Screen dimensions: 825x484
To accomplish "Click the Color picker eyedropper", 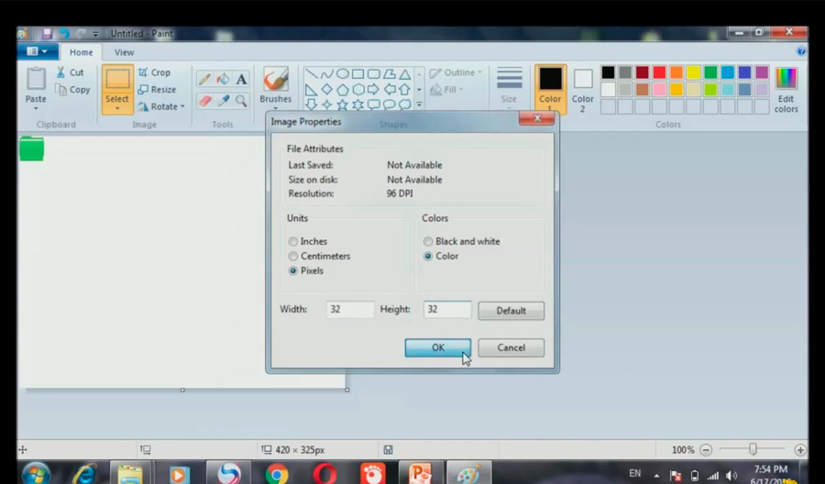I will (x=223, y=101).
